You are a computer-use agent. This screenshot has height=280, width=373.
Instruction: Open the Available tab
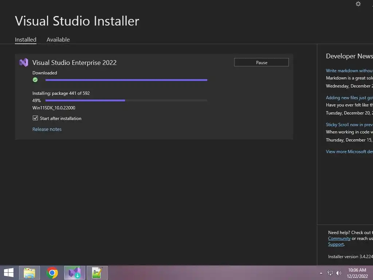58,39
